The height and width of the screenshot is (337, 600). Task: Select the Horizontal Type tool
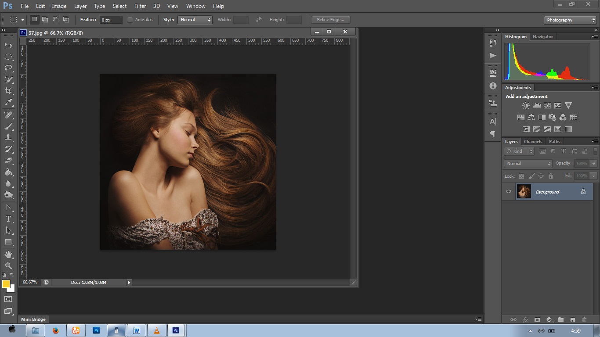[x=8, y=219]
